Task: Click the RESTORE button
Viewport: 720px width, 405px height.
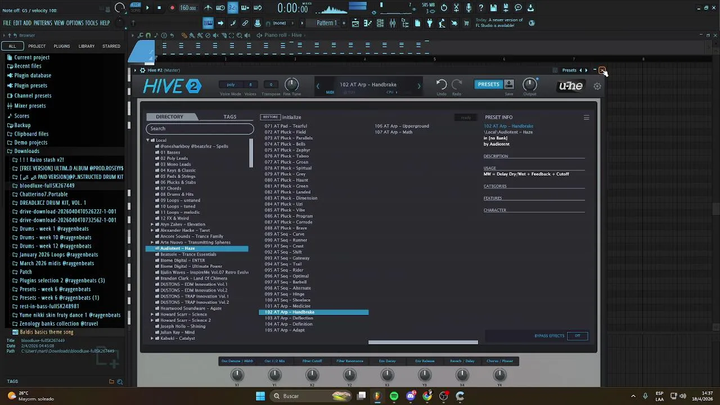Action: (271, 117)
